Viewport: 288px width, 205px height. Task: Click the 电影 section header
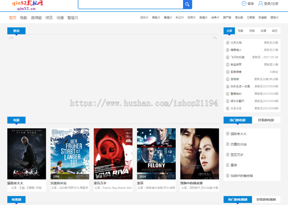16,120
